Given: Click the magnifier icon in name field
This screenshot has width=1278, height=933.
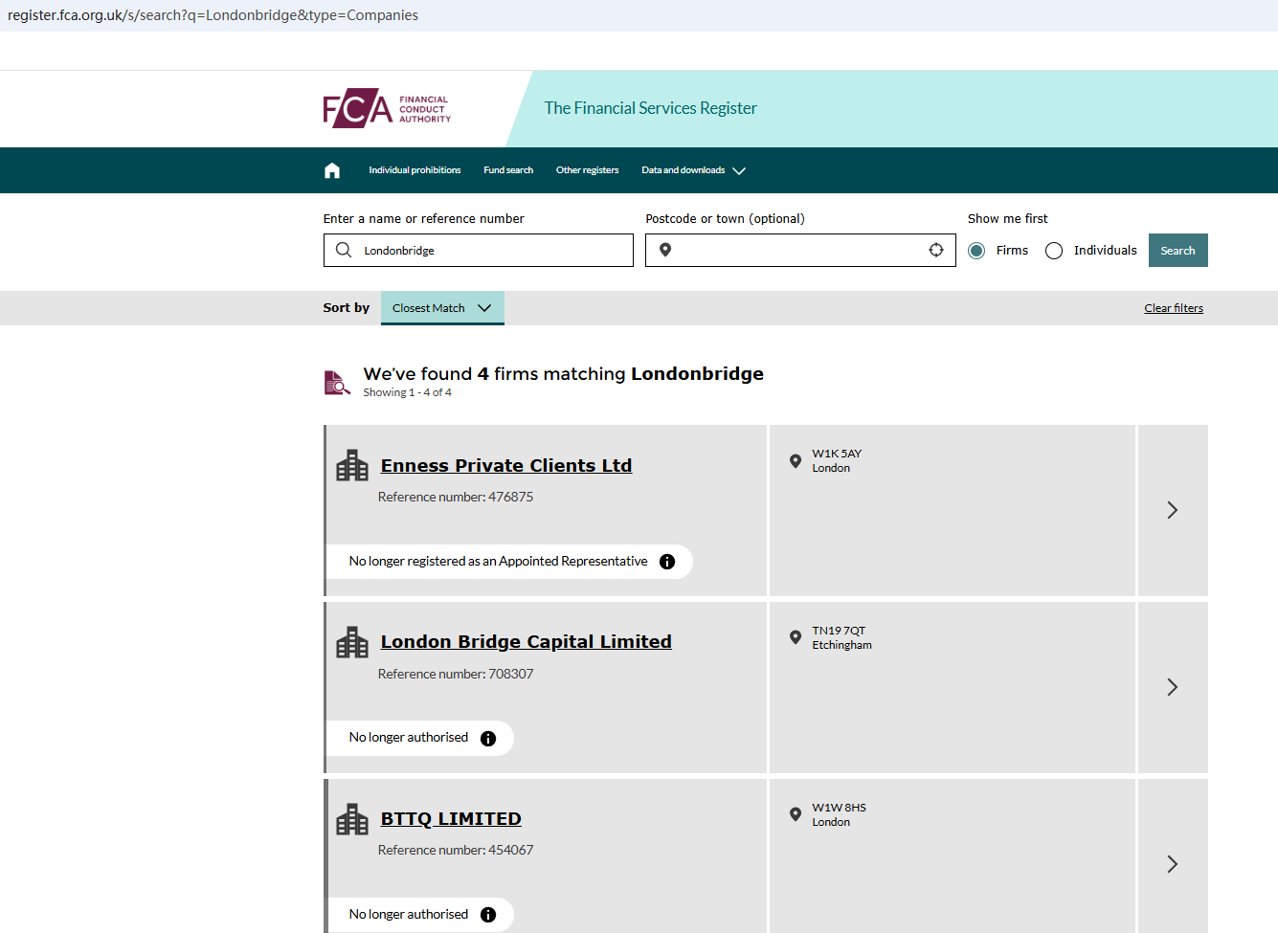Looking at the screenshot, I should tap(344, 250).
